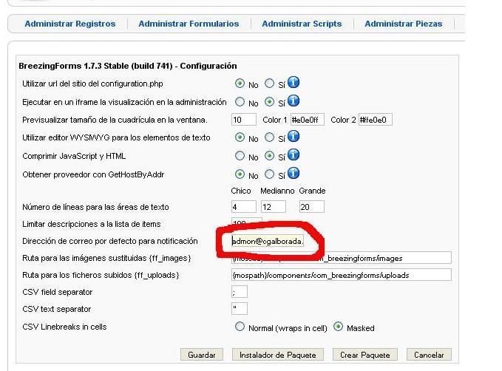
Task: Set Comprimir JavaScript y HTML to No
Action: 240,156
